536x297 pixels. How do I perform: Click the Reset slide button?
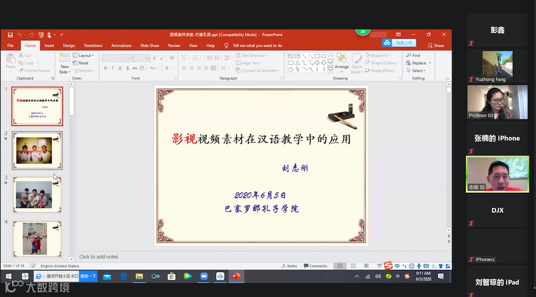(x=81, y=63)
